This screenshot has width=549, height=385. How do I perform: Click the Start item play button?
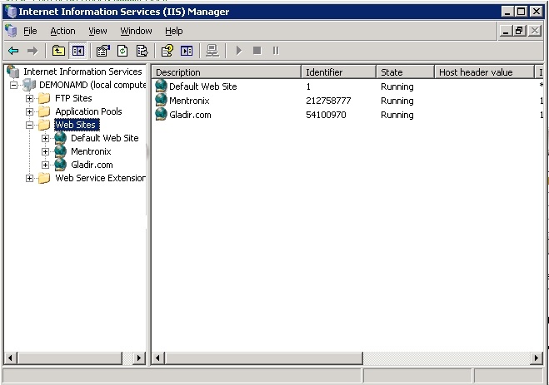click(x=239, y=51)
